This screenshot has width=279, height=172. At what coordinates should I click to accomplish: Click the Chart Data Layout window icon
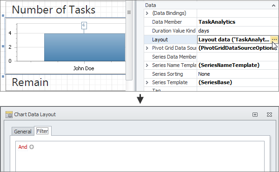pyautogui.click(x=9, y=114)
